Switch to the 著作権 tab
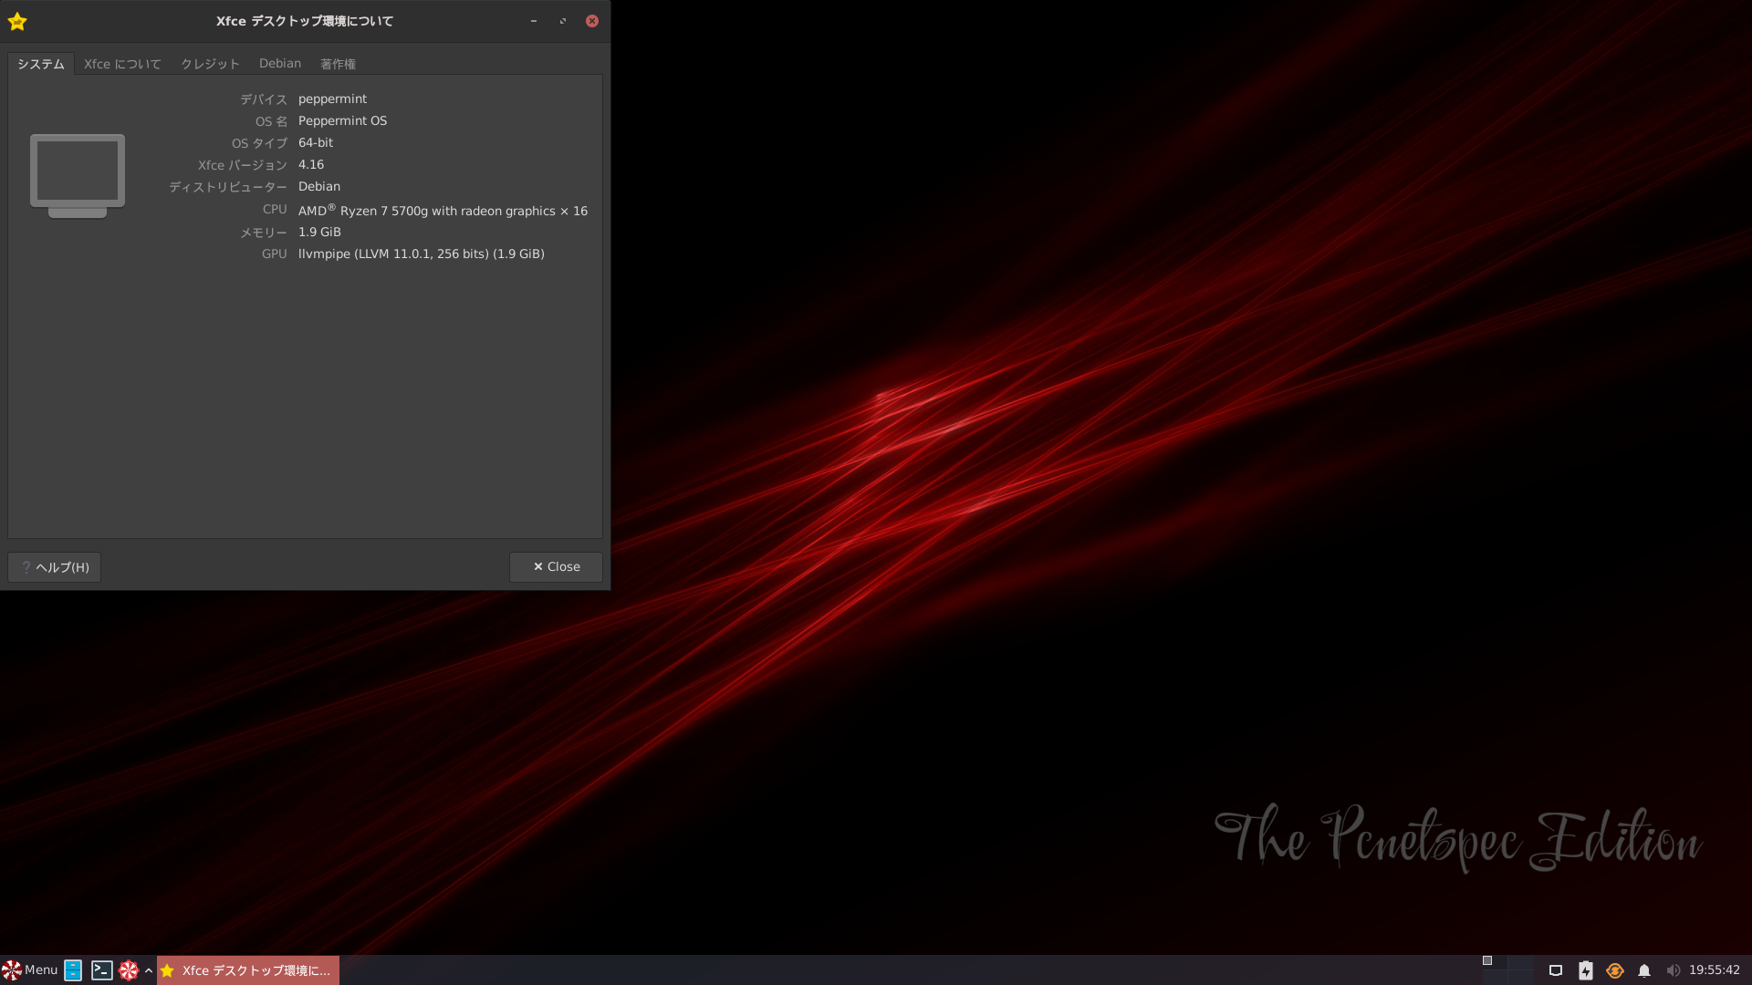Viewport: 1752px width, 985px height. [x=338, y=64]
